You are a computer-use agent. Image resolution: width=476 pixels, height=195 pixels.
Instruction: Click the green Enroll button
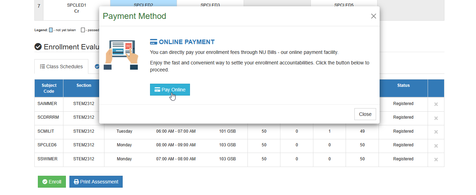[x=52, y=182]
